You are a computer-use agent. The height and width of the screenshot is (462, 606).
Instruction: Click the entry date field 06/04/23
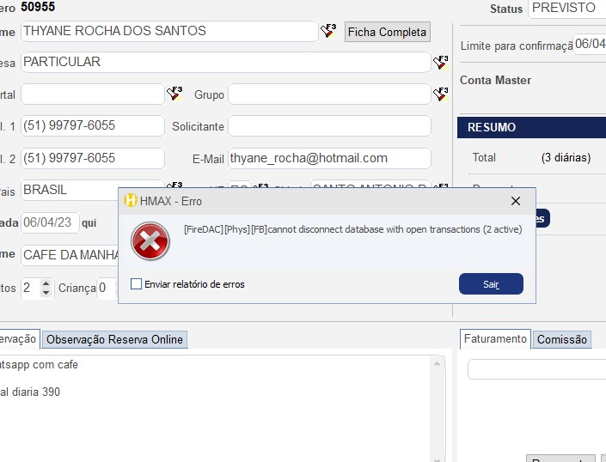50,222
